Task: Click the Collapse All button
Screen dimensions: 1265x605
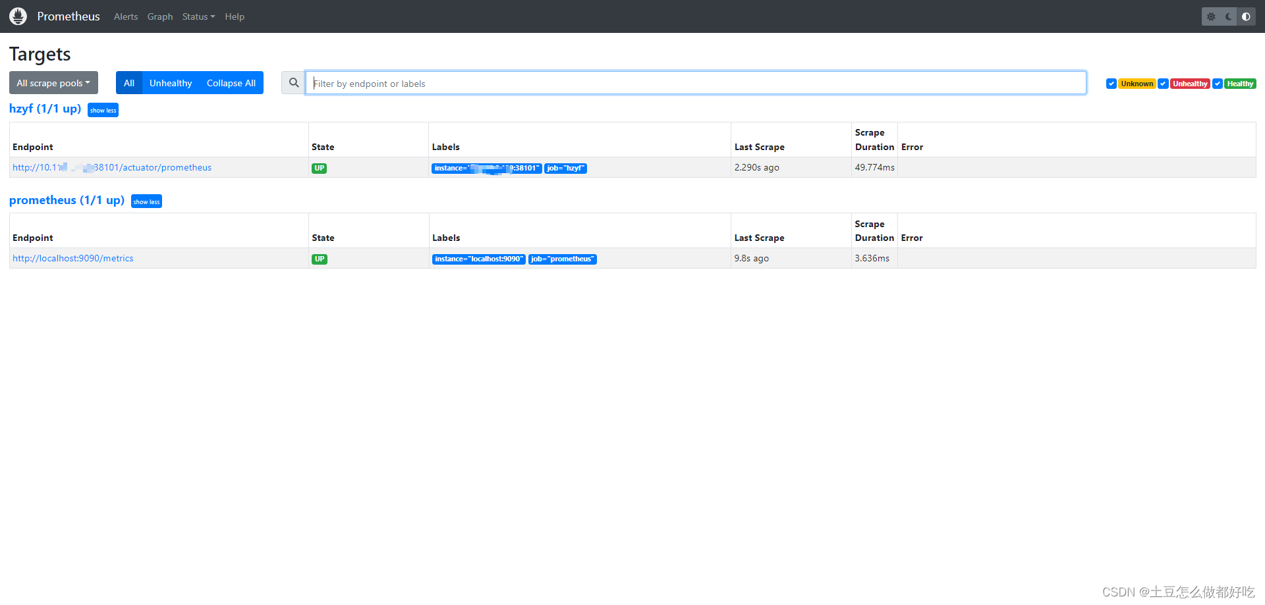Action: click(231, 83)
